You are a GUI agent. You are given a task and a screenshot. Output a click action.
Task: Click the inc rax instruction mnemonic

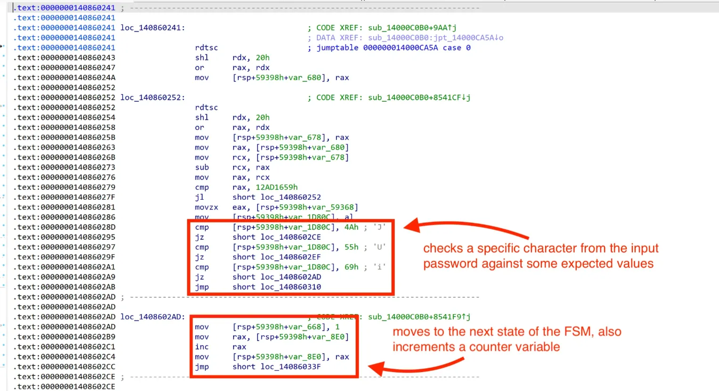click(x=199, y=347)
